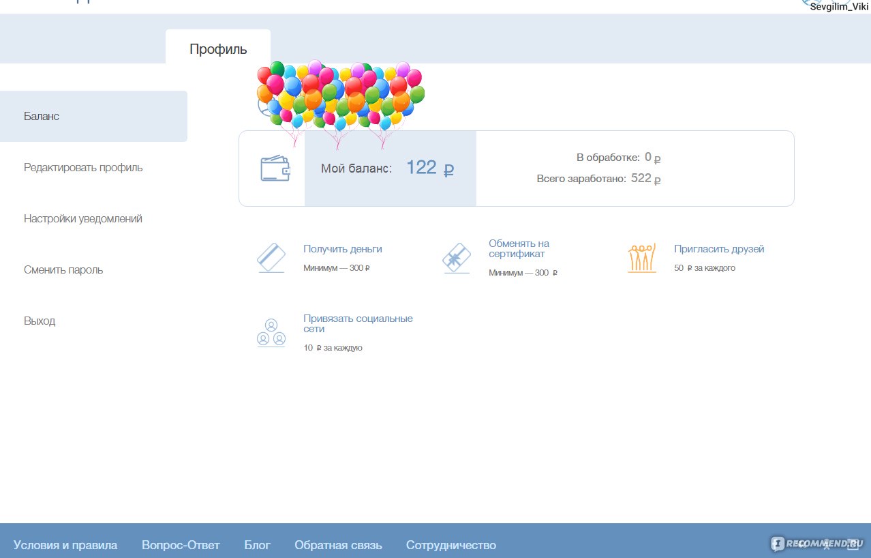Click the bank card icon for Получить деньги
This screenshot has height=558, width=871.
(271, 259)
